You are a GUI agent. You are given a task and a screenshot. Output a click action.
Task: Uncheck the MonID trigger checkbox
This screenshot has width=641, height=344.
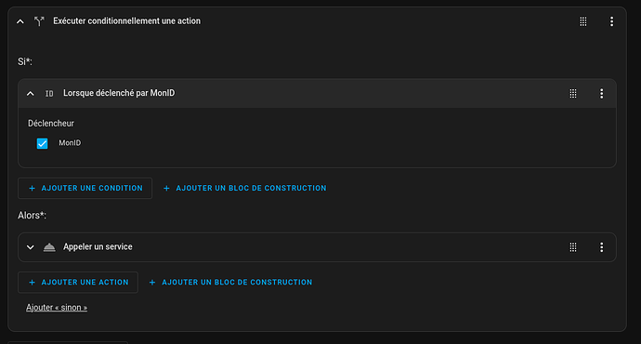42,143
